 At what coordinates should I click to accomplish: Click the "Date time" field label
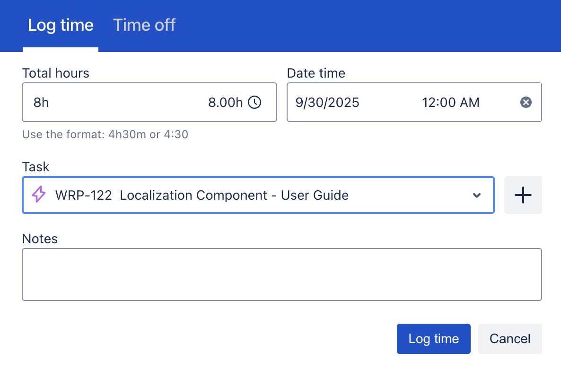point(316,73)
